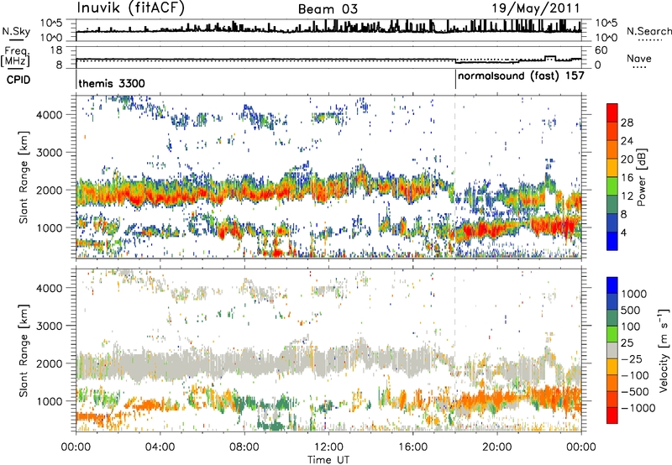Select the 'normalsound (fast) 157' mode label

coord(521,76)
